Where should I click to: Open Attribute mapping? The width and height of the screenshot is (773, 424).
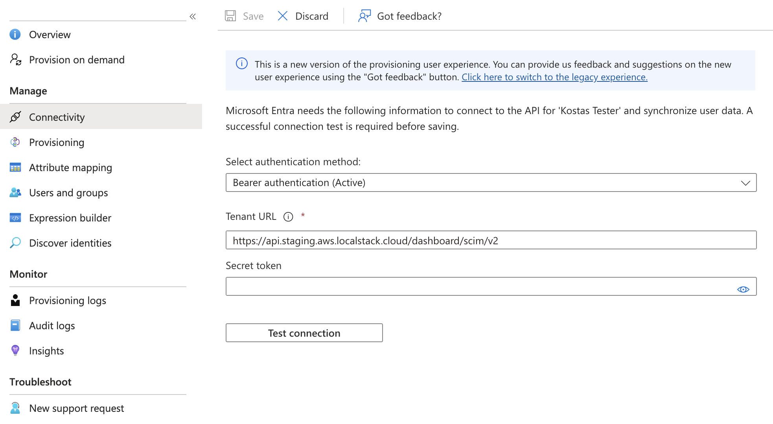(70, 168)
